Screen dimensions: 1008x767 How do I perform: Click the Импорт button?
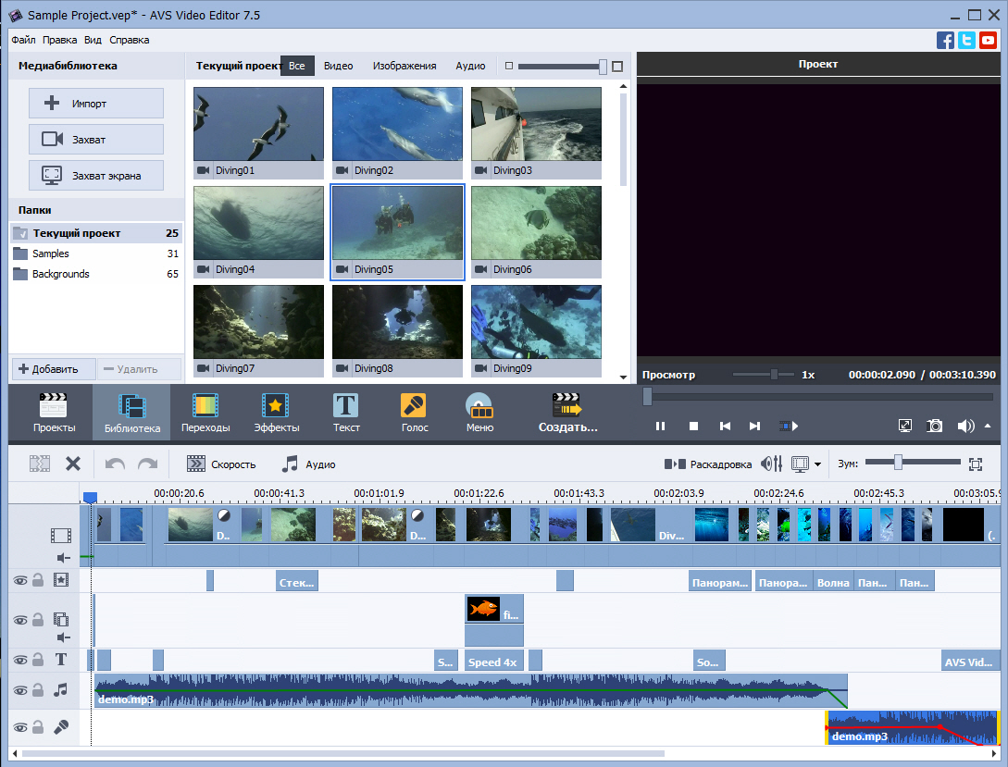95,103
